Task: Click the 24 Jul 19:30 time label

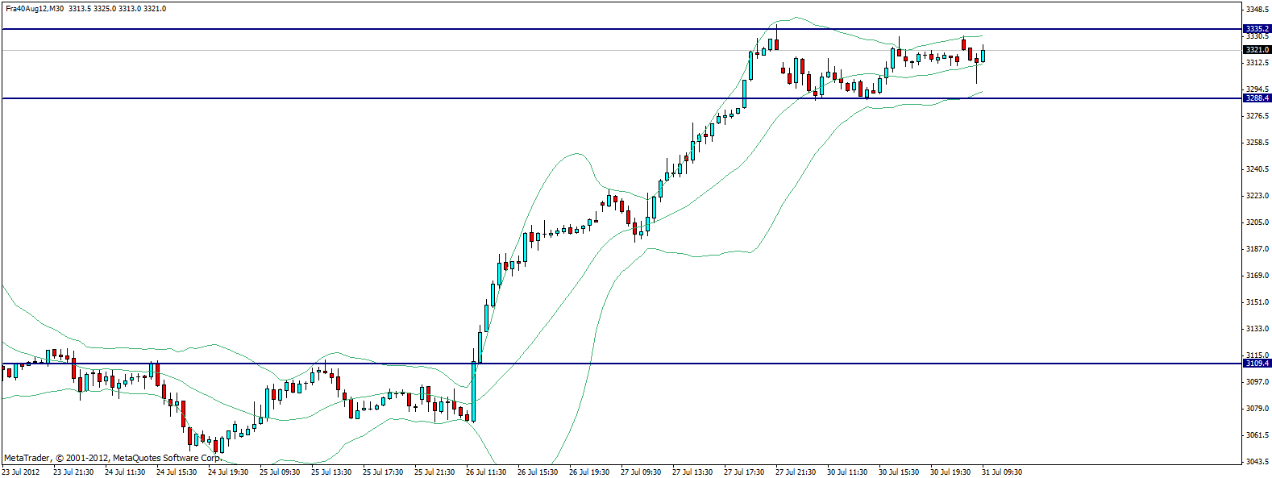Action: click(228, 472)
